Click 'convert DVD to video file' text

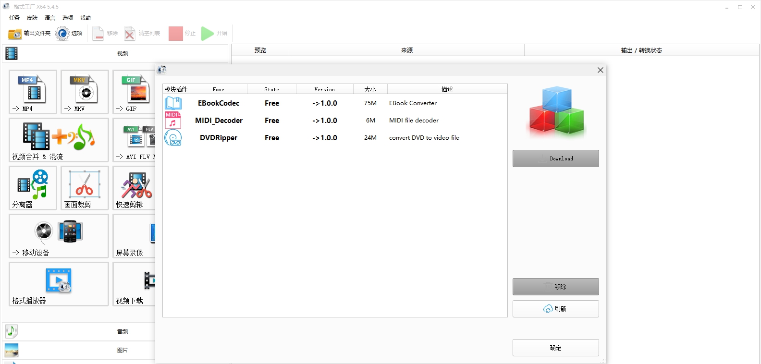tap(424, 138)
